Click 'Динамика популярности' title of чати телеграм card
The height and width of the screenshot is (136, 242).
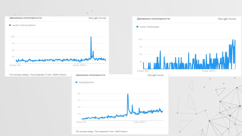coord(154,19)
